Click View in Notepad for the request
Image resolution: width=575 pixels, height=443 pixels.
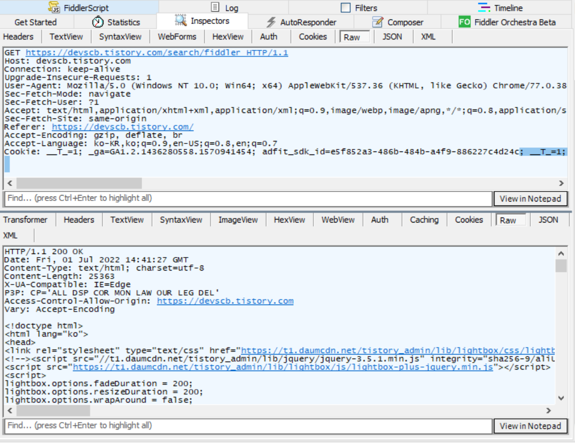click(530, 198)
